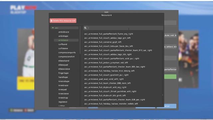
Task: Select the anklebrace category
Action: (64, 32)
